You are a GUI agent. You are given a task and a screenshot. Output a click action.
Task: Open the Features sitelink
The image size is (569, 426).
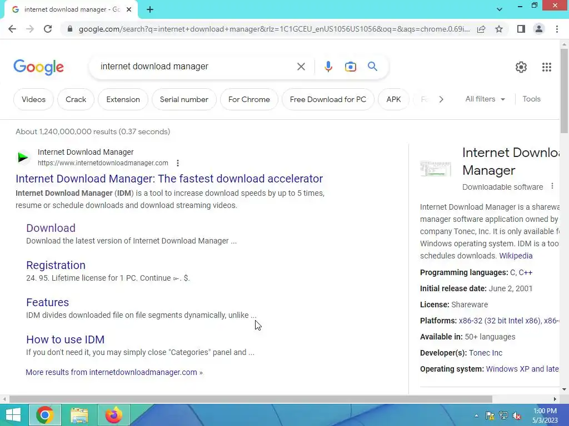[x=48, y=302]
